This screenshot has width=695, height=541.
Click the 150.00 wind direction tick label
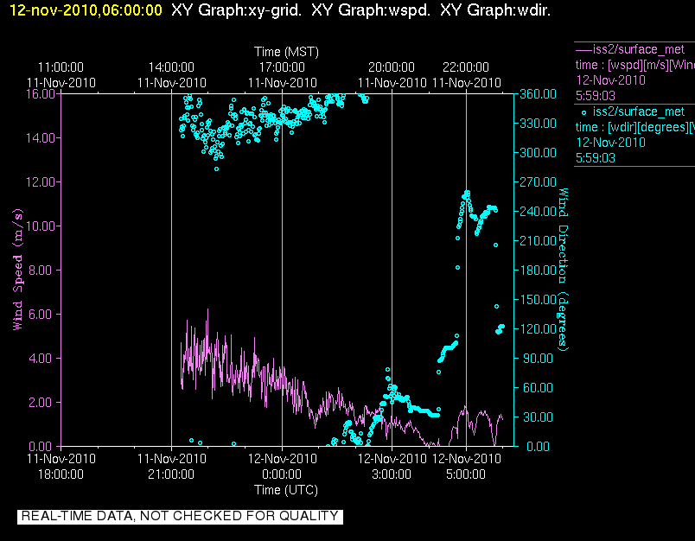click(x=538, y=300)
